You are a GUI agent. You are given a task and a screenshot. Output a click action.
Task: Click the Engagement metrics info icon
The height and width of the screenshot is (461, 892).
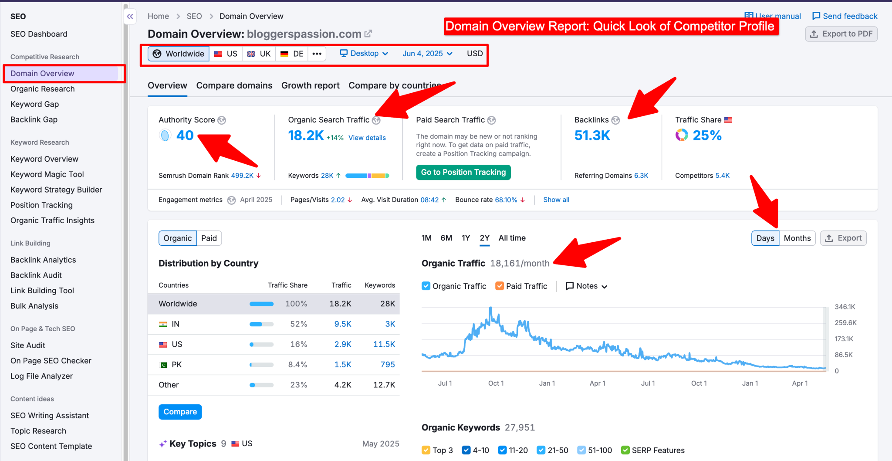coord(232,200)
